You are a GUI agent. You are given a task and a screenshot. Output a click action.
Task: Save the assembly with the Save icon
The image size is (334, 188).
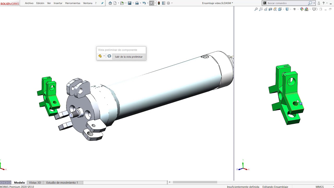[x=129, y=3]
